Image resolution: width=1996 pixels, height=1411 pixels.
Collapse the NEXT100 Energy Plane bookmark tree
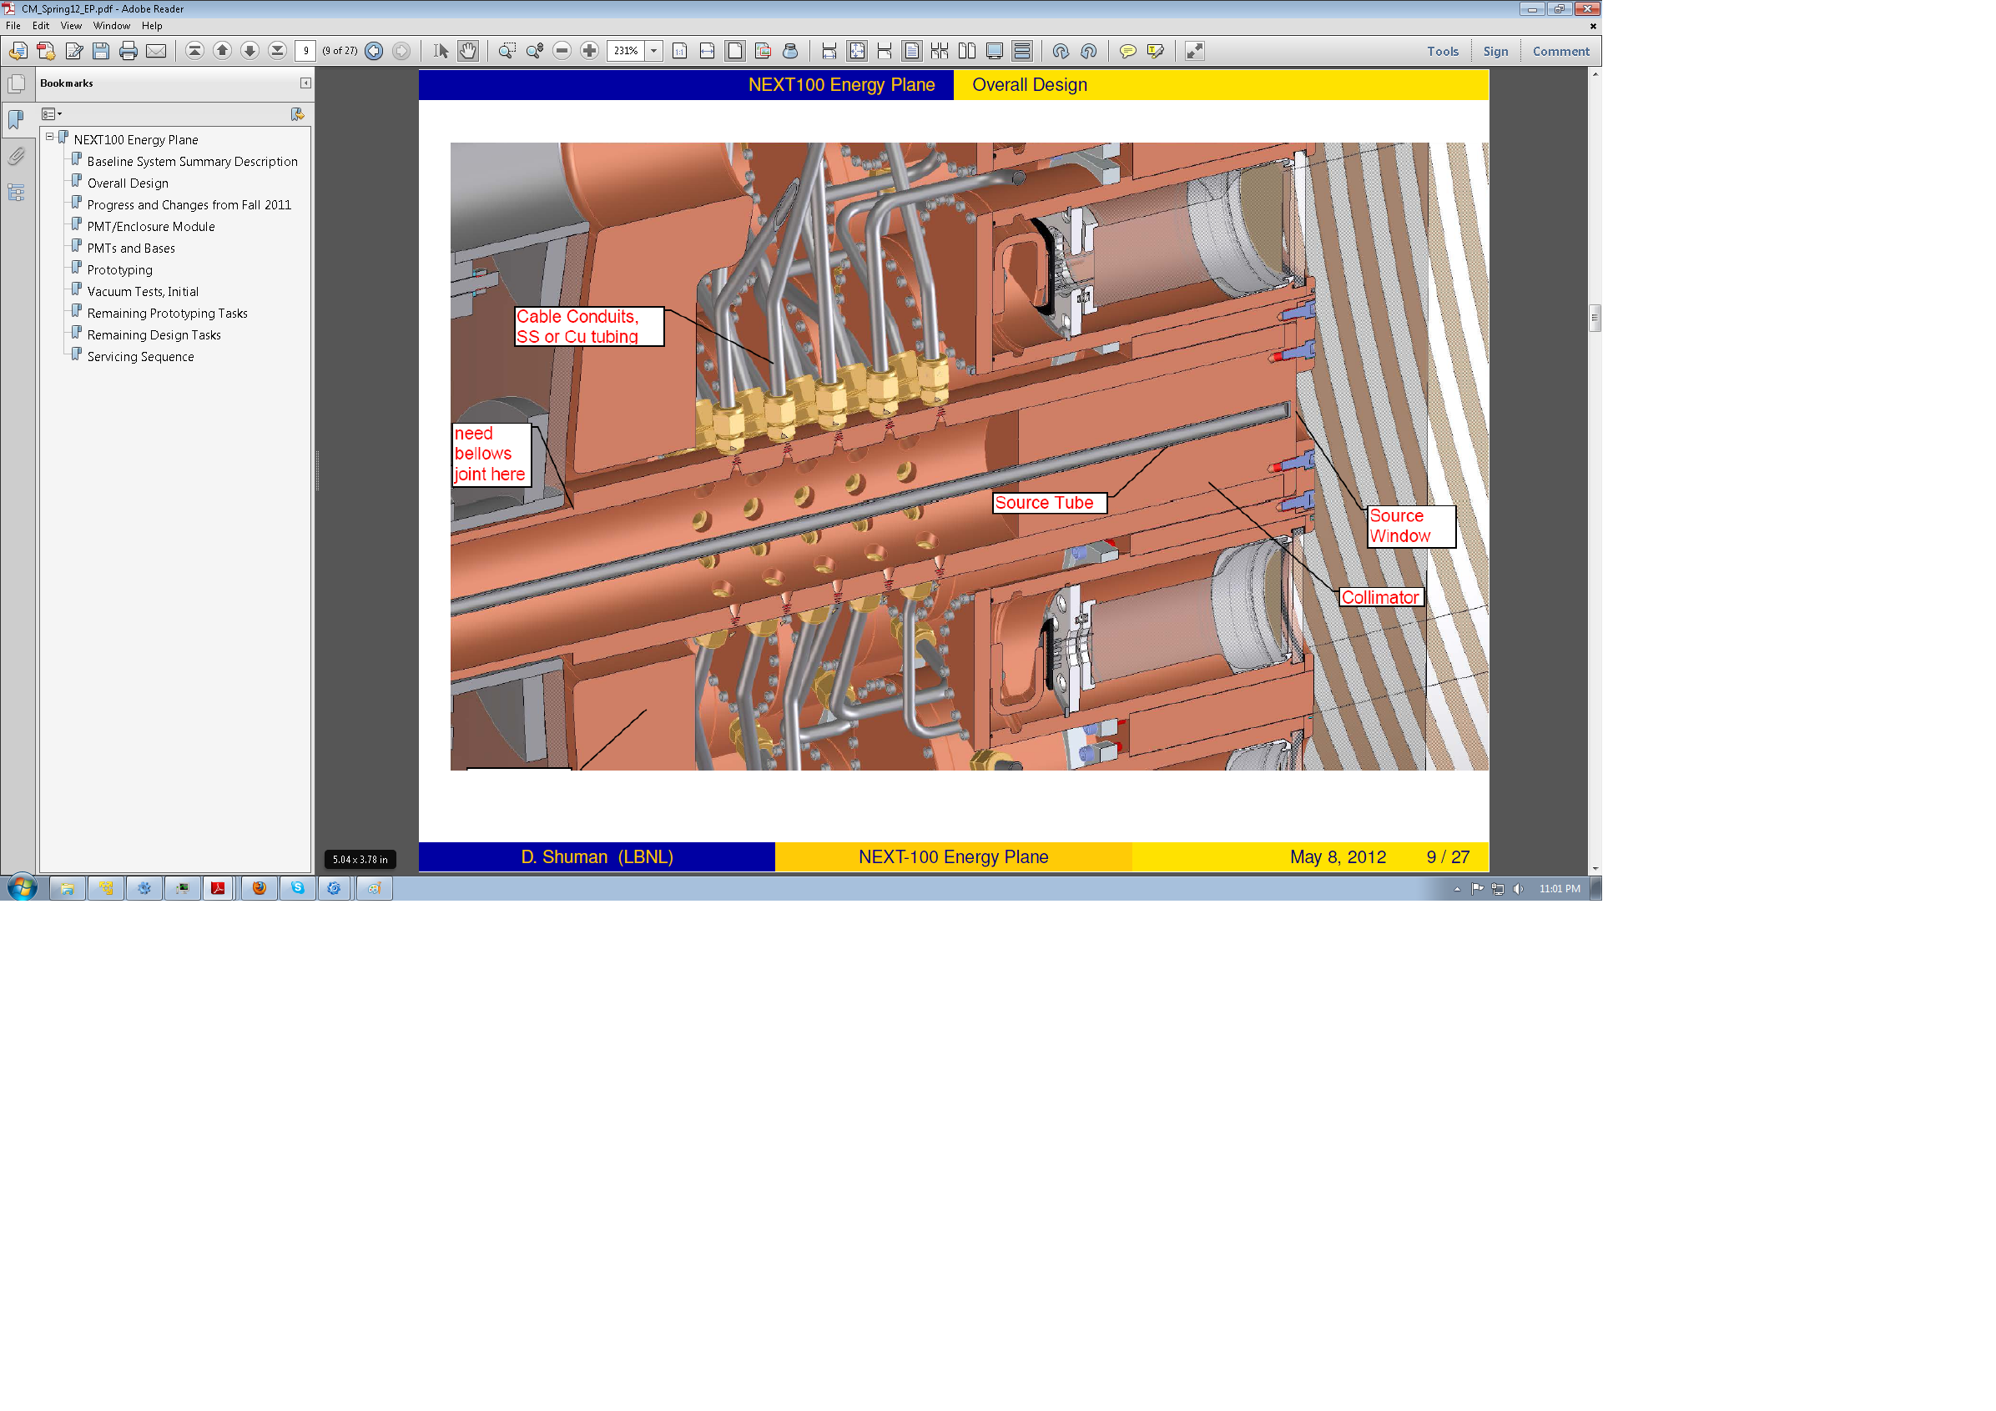tap(49, 138)
